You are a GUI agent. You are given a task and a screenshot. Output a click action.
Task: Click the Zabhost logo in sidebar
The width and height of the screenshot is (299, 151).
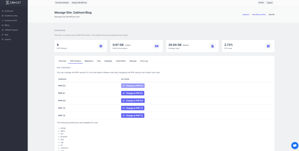coord(14,3)
